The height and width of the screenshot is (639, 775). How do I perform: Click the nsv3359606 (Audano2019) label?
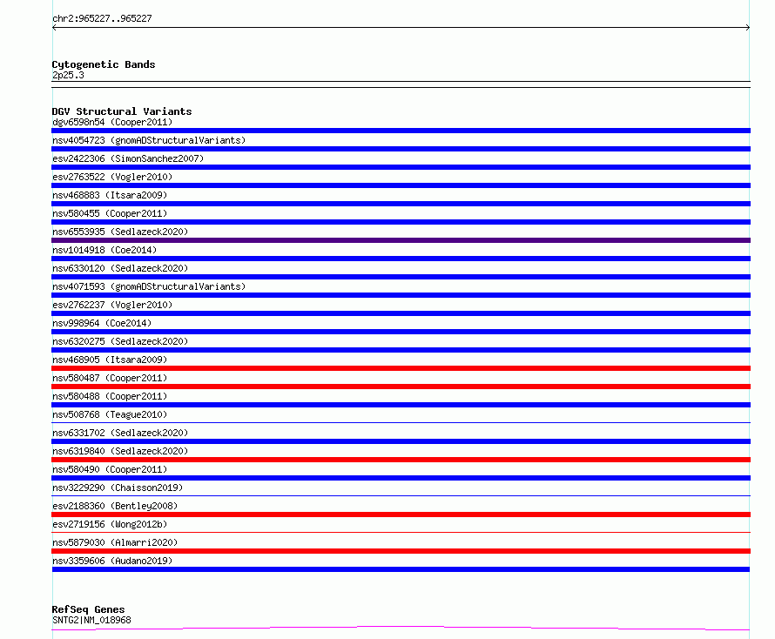112,561
